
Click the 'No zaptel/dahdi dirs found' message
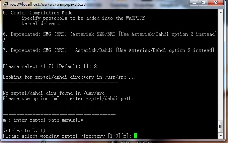pyautogui.click(x=54, y=93)
